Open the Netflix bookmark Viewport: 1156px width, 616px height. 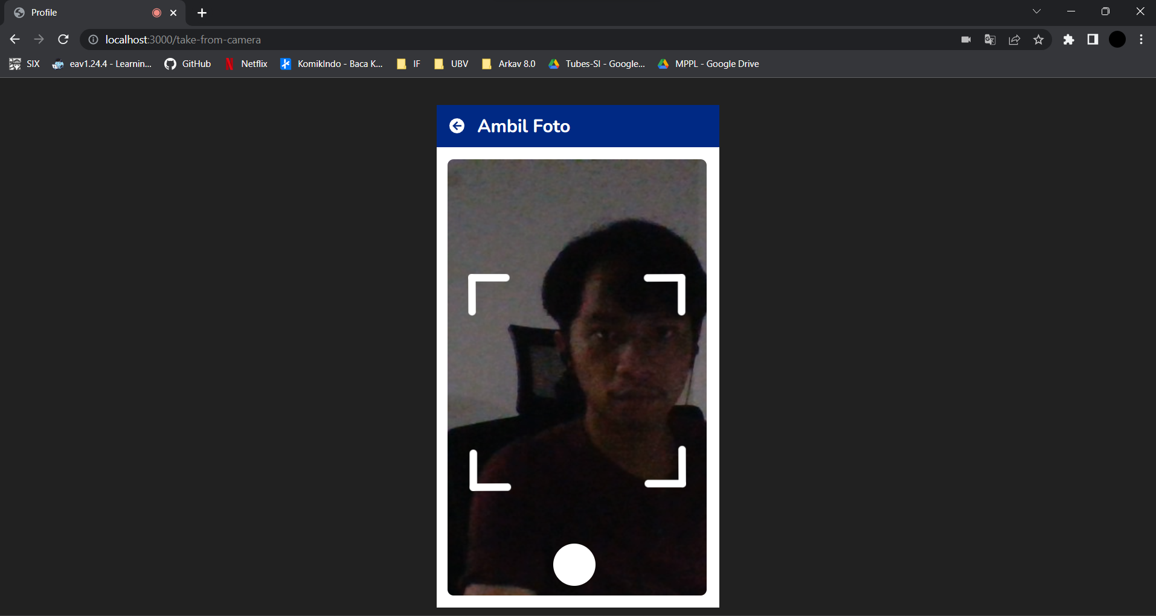246,64
